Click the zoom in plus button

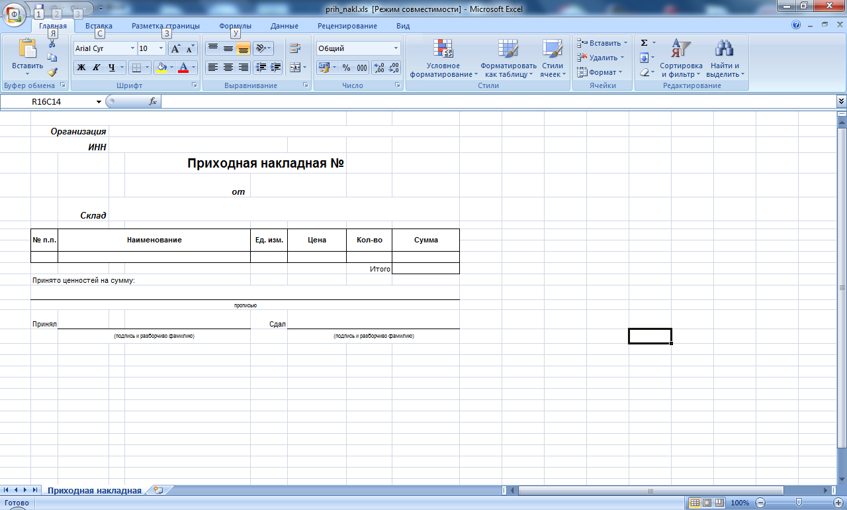coord(838,503)
